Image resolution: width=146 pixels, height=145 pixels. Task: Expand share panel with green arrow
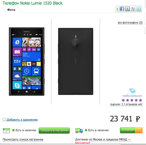[117, 9]
